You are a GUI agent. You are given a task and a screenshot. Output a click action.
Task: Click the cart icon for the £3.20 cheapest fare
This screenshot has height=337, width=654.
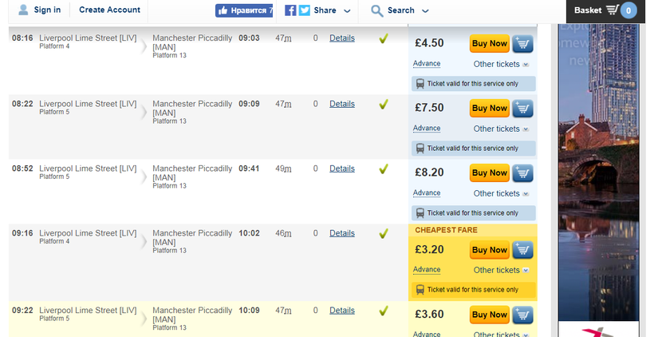[x=522, y=250]
